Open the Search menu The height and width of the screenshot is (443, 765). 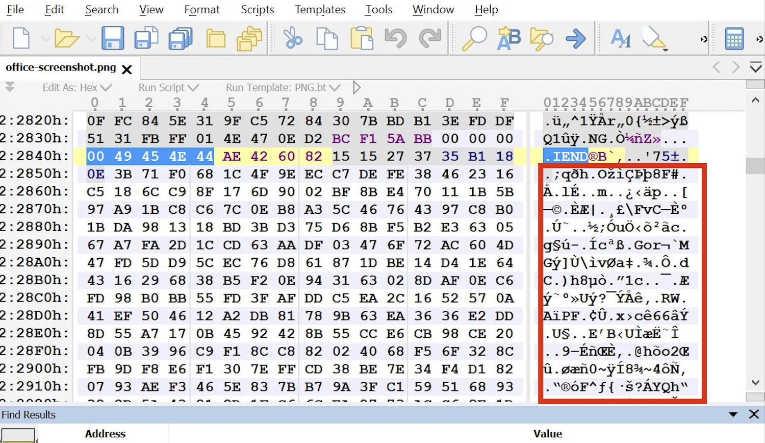102,9
